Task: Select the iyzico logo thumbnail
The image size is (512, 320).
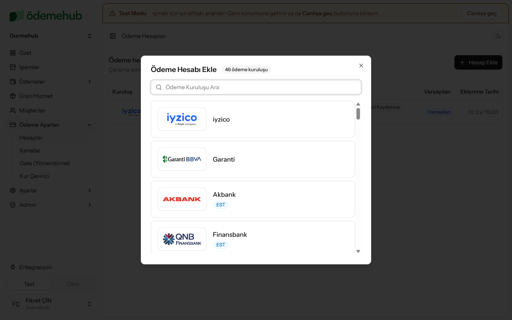Action: (182, 119)
